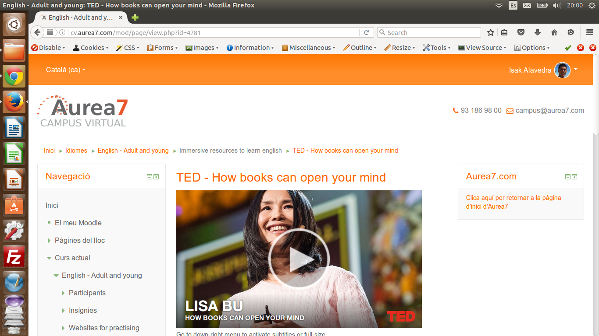
Task: Click the site information icon in address bar
Action: [62, 32]
